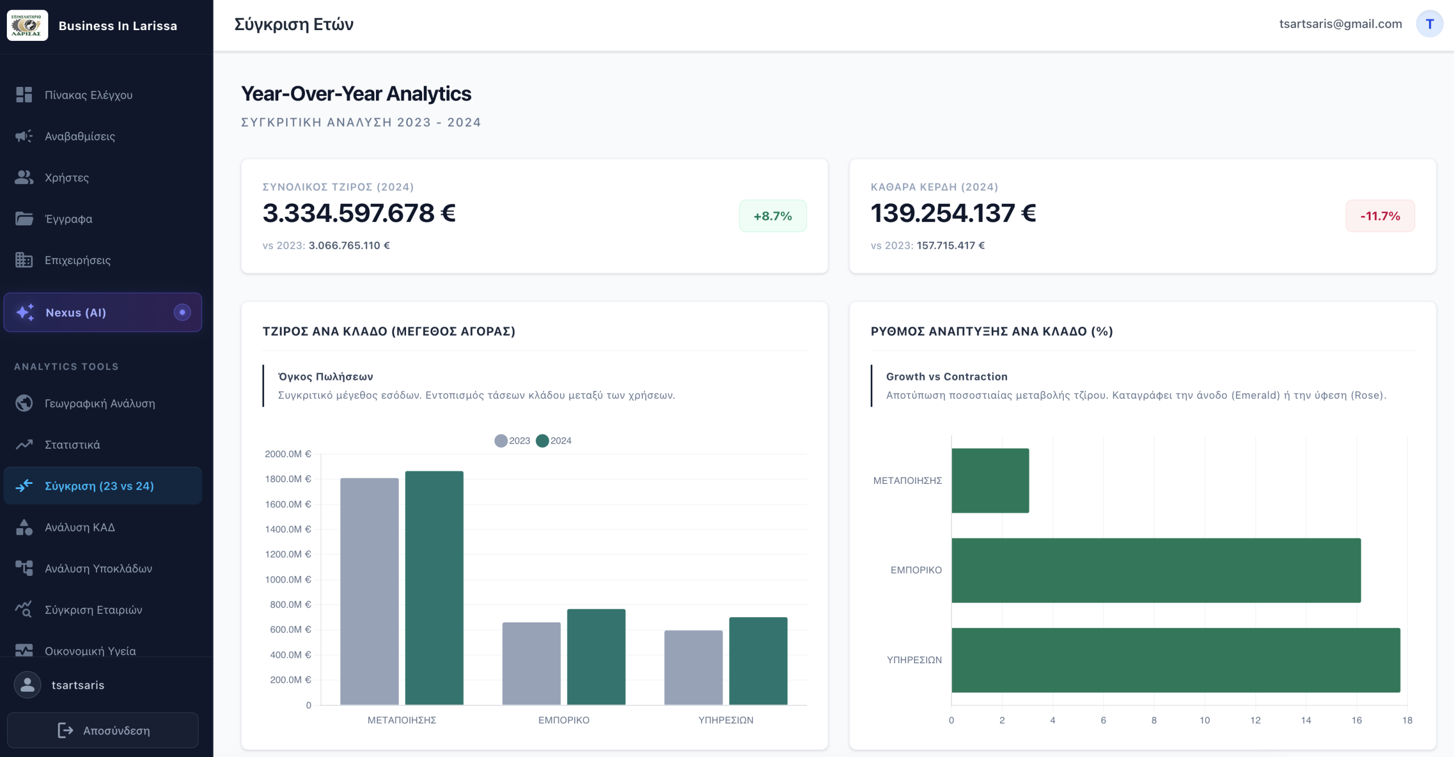Click the ΕΜΠΟΡΙΚΟ growth rate bar
The image size is (1454, 757).
[1156, 570]
